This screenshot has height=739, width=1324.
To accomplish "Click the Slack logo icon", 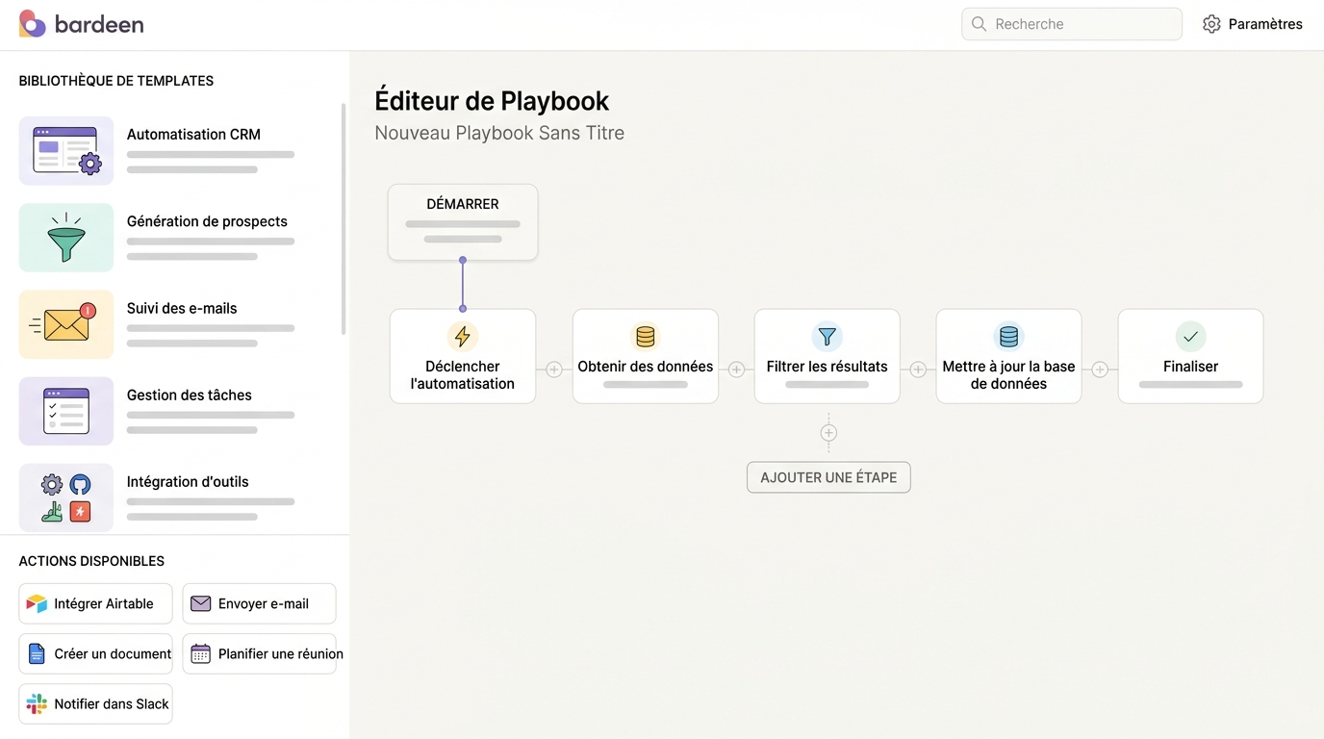I will pyautogui.click(x=37, y=703).
